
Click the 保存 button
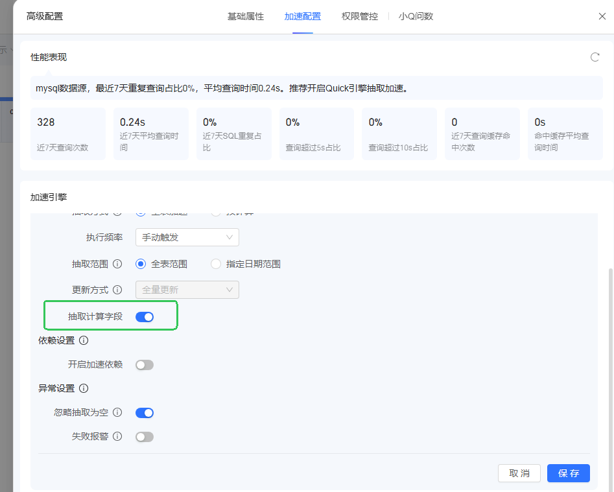click(568, 473)
